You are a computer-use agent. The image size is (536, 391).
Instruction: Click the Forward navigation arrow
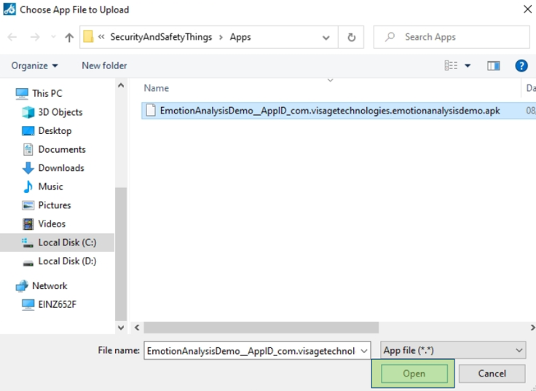(35, 37)
